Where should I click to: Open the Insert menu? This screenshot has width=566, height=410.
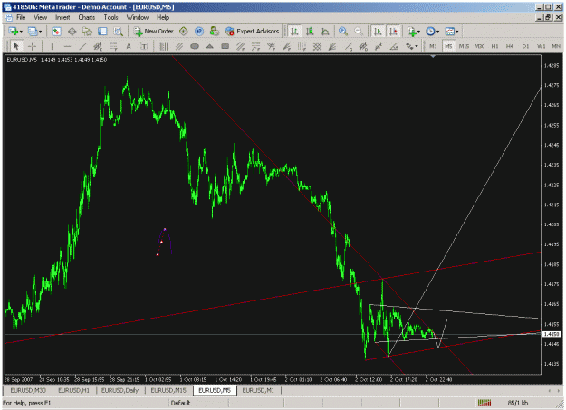pos(62,17)
